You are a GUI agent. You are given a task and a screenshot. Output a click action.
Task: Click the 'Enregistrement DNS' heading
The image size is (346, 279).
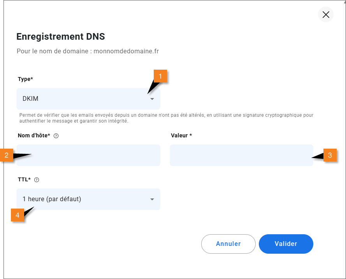tap(61, 37)
